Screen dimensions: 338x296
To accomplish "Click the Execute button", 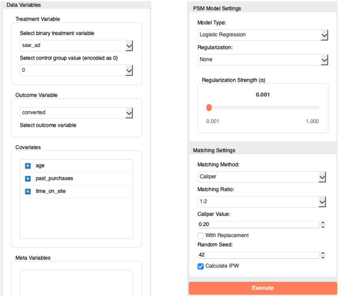I will (263, 288).
